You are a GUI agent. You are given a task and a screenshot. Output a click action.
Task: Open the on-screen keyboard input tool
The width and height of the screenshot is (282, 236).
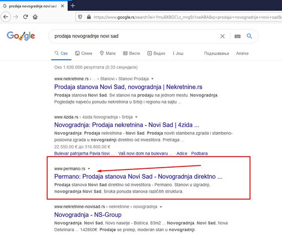(x=238, y=36)
